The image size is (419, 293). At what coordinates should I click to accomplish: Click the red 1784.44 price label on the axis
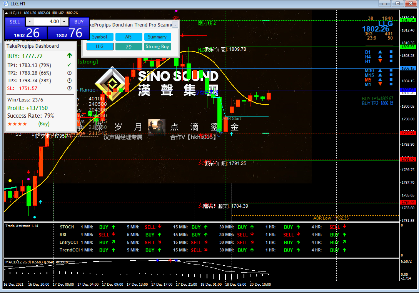[x=408, y=203]
